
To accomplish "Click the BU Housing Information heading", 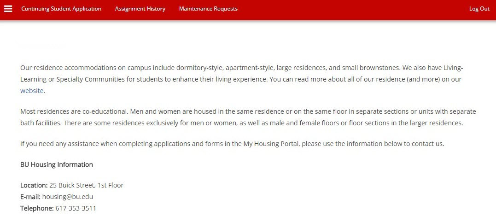I will coord(57,164).
